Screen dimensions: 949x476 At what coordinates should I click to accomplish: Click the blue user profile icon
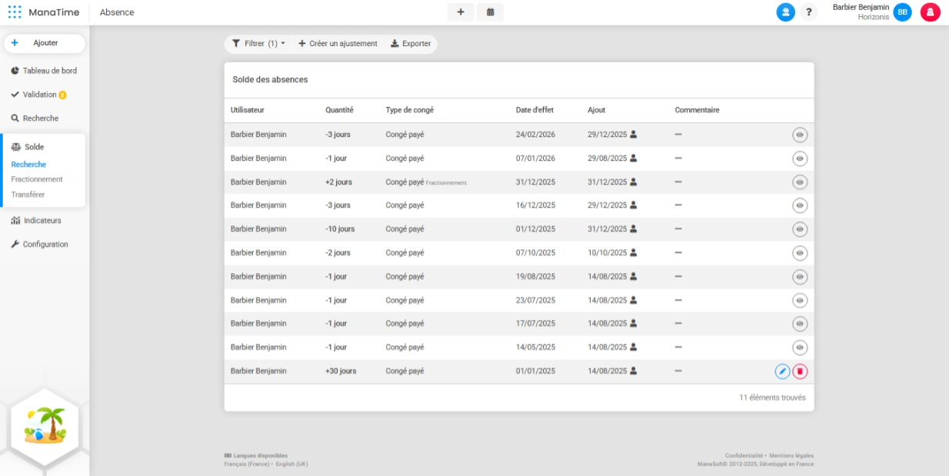coord(785,12)
